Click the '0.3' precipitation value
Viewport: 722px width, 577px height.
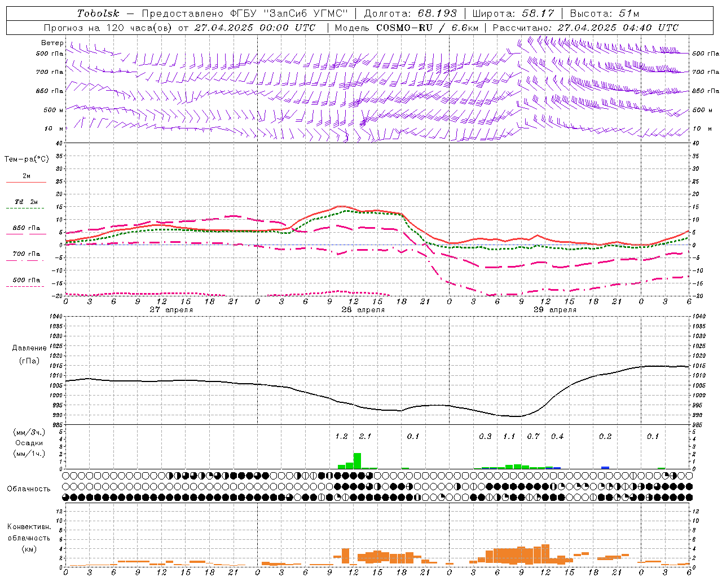[x=485, y=437]
